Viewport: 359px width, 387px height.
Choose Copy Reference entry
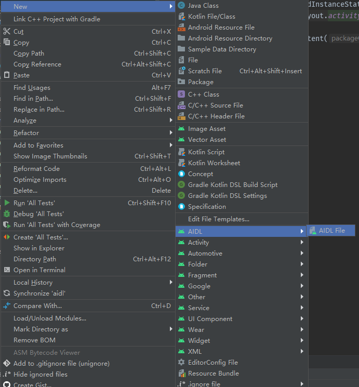click(x=88, y=64)
